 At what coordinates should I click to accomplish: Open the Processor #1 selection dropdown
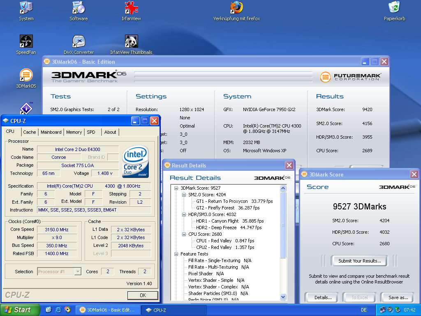pyautogui.click(x=78, y=272)
